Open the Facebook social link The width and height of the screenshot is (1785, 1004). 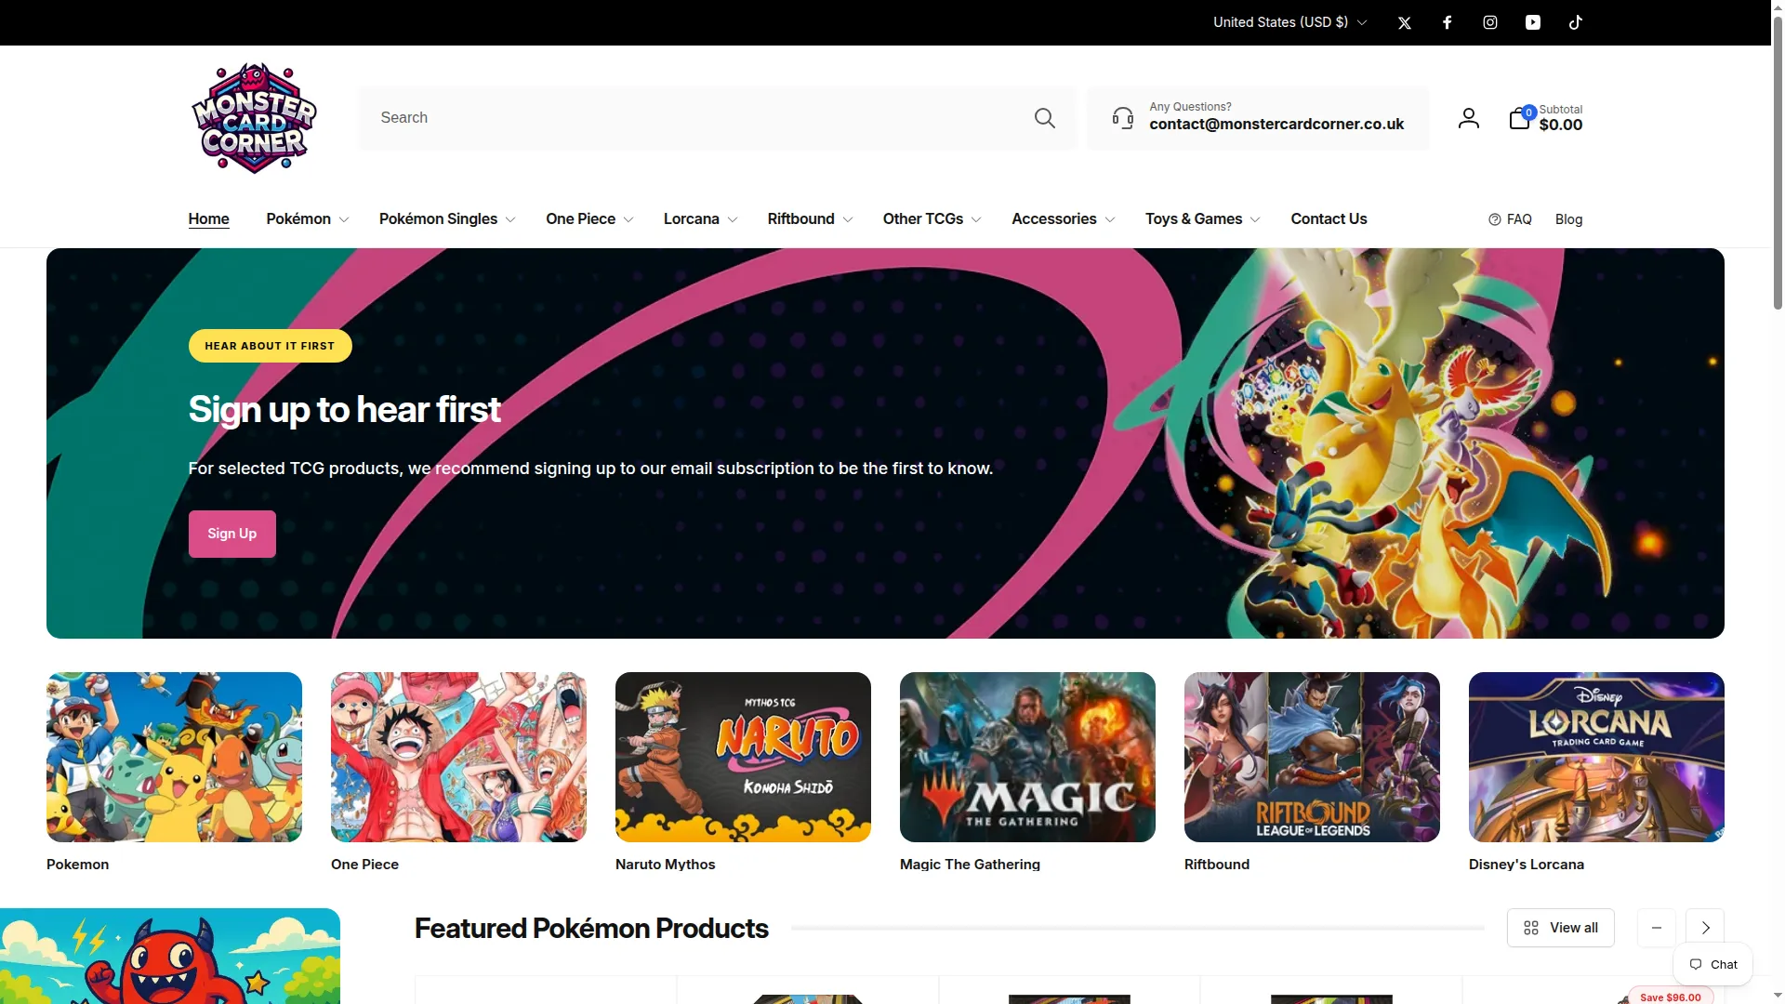(1448, 22)
